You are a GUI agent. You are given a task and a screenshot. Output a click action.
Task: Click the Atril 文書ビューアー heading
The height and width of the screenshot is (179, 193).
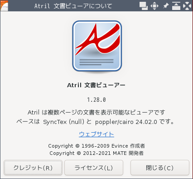point(96,85)
